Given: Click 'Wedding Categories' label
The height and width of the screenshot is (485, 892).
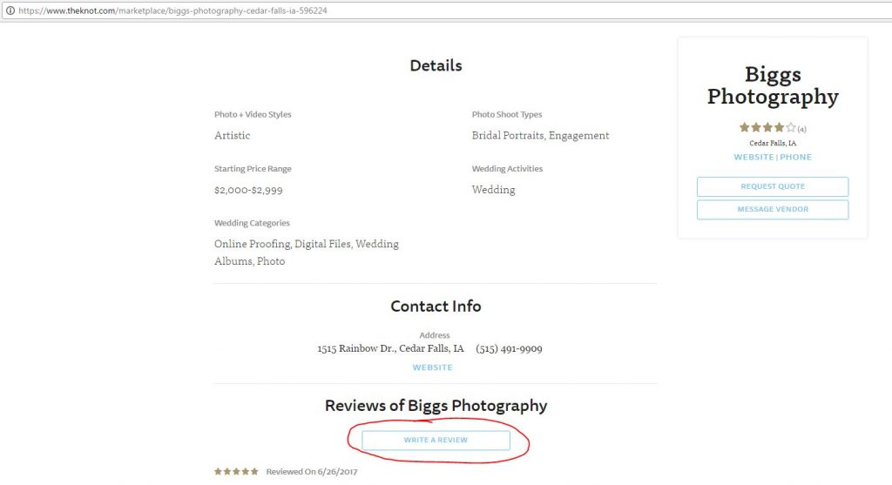Looking at the screenshot, I should click(252, 223).
